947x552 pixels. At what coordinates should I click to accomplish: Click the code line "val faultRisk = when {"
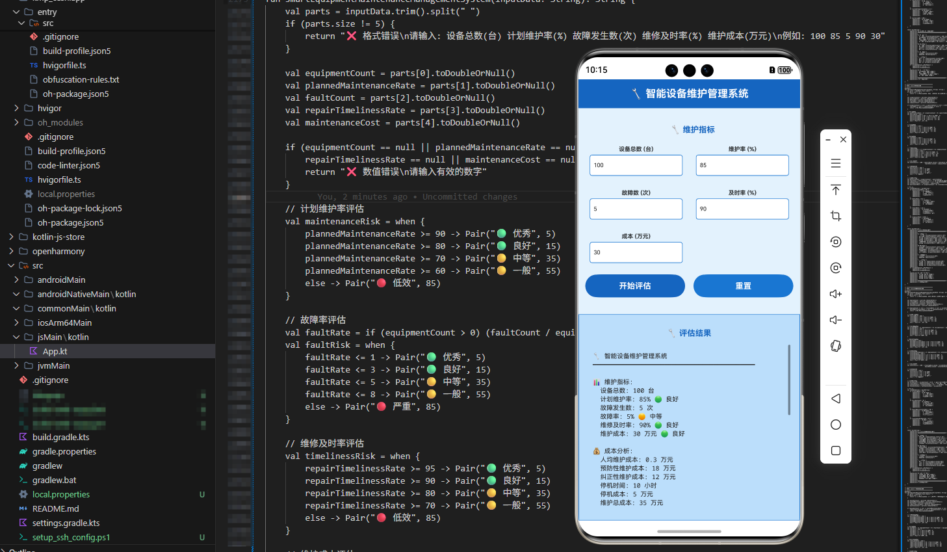(x=340, y=345)
